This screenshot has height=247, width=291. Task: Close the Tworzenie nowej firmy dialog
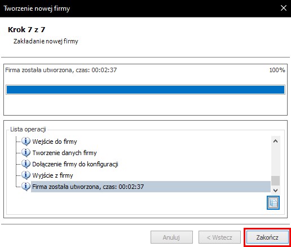[283, 8]
